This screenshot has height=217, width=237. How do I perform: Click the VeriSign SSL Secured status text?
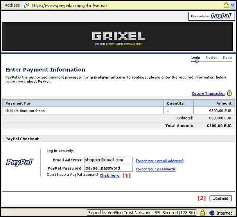141,213
